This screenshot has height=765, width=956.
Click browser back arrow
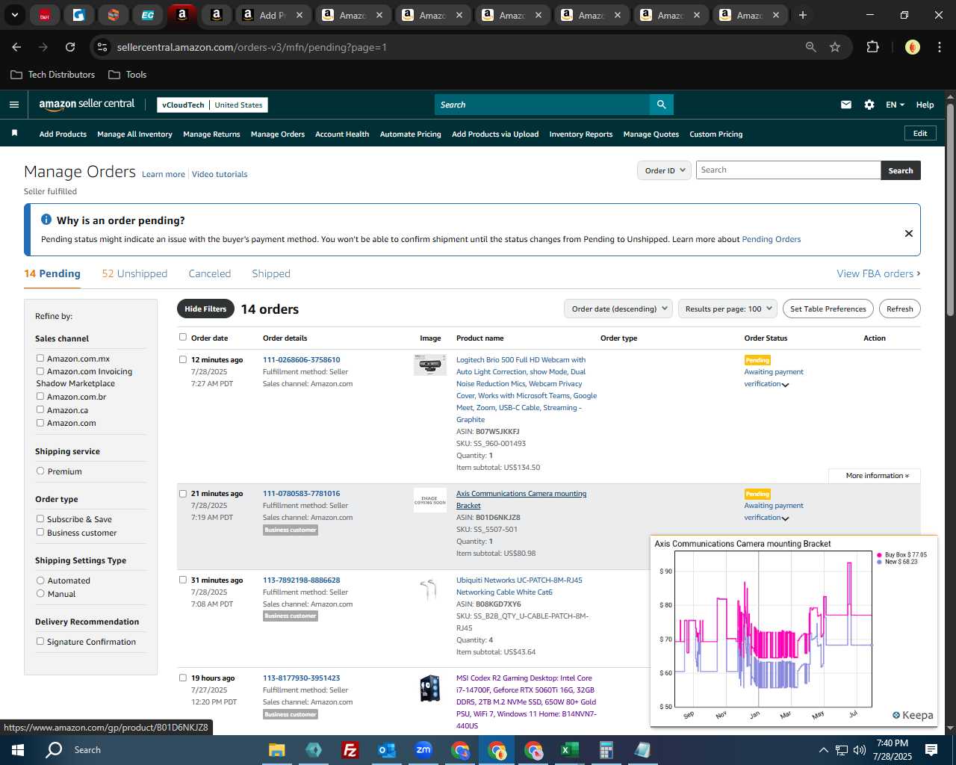[16, 47]
